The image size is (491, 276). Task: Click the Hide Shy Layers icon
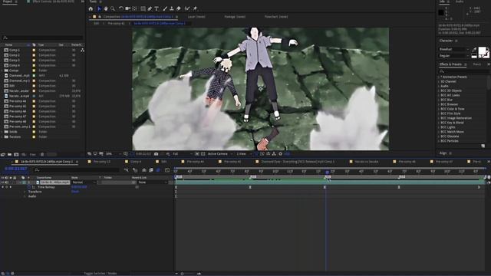[144, 170]
